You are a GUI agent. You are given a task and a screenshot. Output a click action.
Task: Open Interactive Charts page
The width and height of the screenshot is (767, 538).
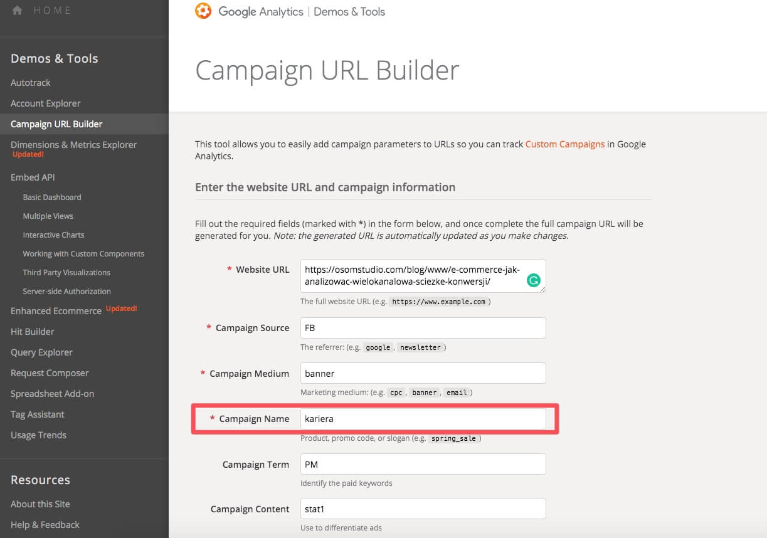tap(53, 235)
